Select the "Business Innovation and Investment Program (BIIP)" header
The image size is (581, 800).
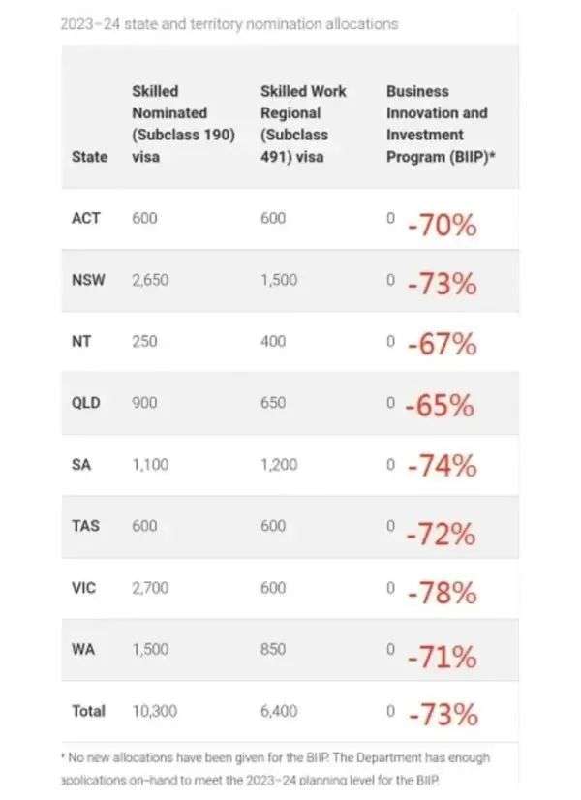pyautogui.click(x=441, y=123)
